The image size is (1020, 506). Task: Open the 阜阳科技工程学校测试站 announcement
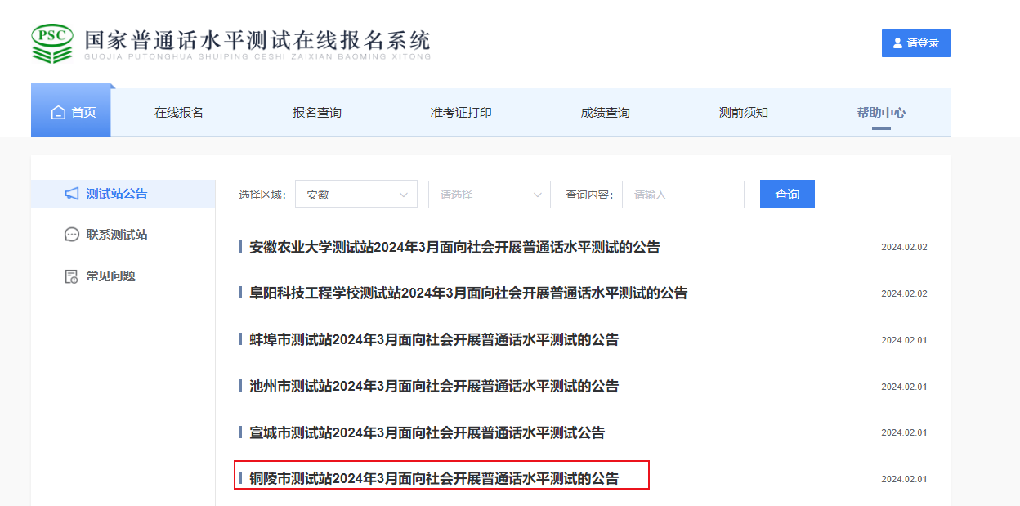[468, 293]
